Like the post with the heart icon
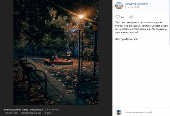 [118, 17]
